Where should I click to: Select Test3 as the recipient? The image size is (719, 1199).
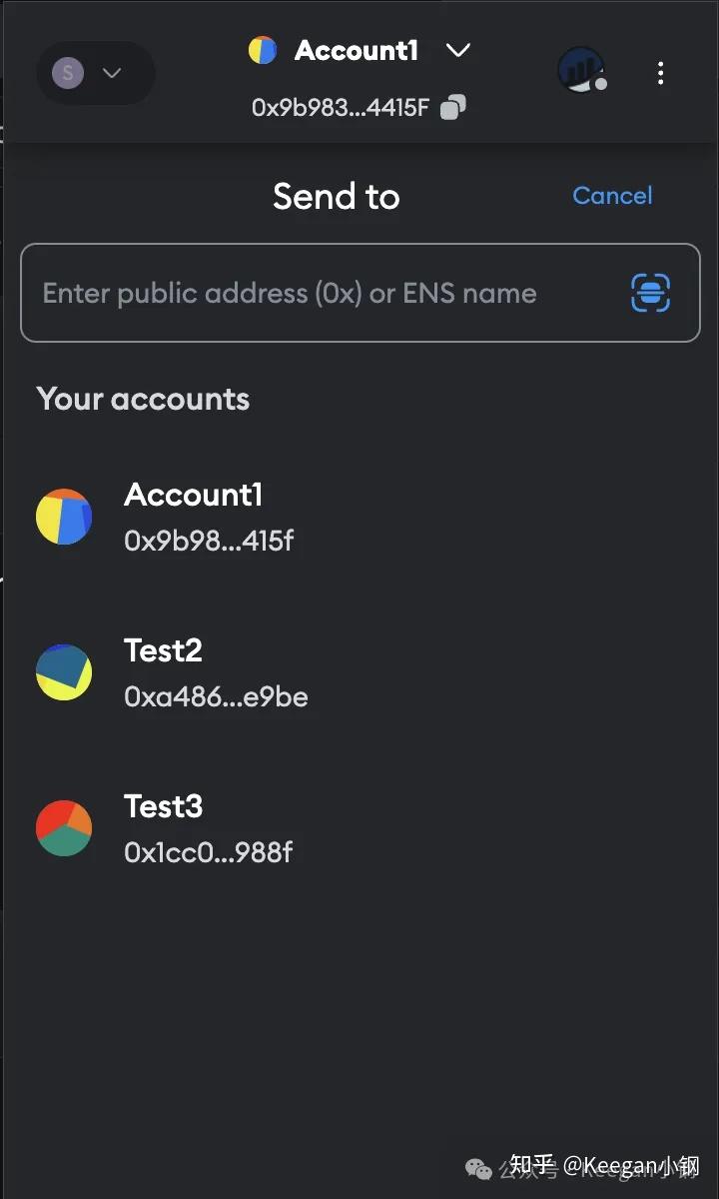tap(164, 807)
